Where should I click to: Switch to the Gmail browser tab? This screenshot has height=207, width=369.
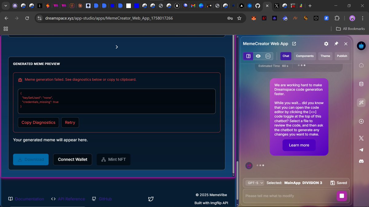(x=193, y=6)
